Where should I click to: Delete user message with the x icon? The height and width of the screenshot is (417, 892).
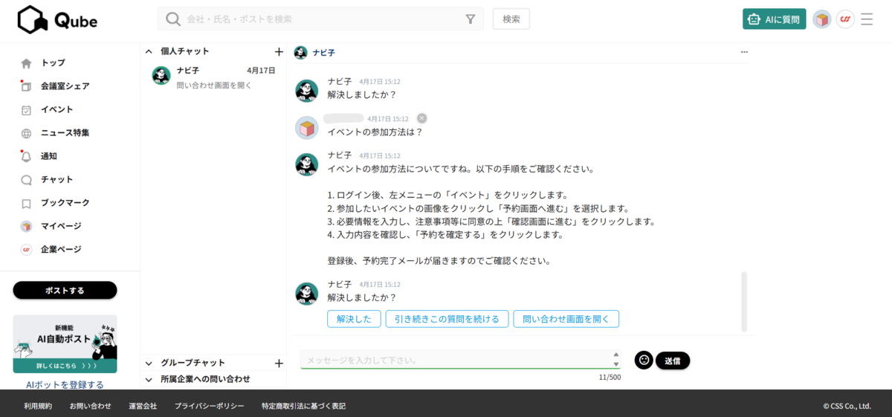tap(421, 118)
